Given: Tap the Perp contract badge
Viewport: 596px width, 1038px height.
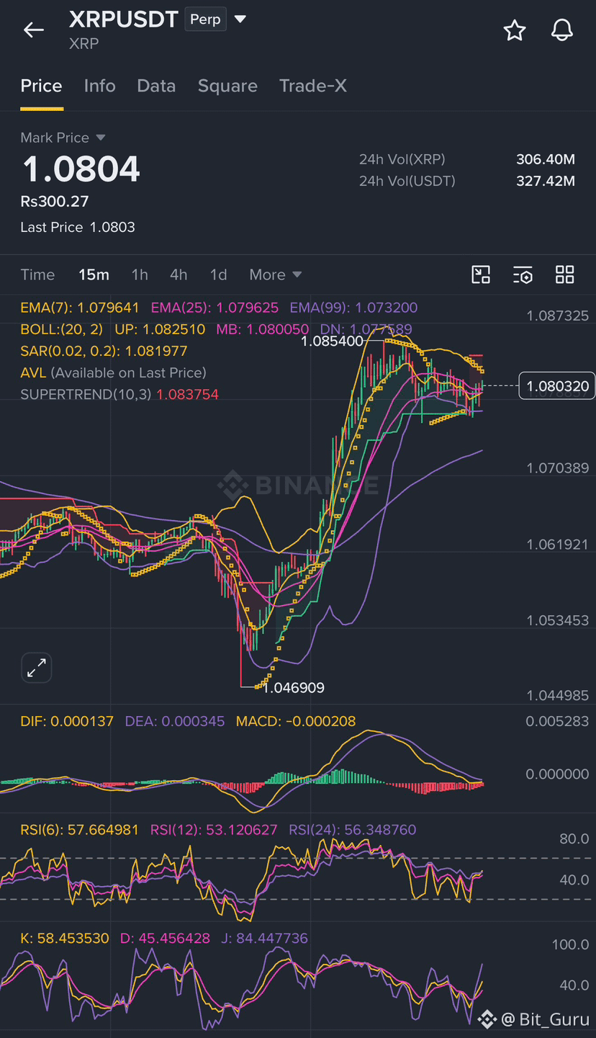Looking at the screenshot, I should [205, 19].
